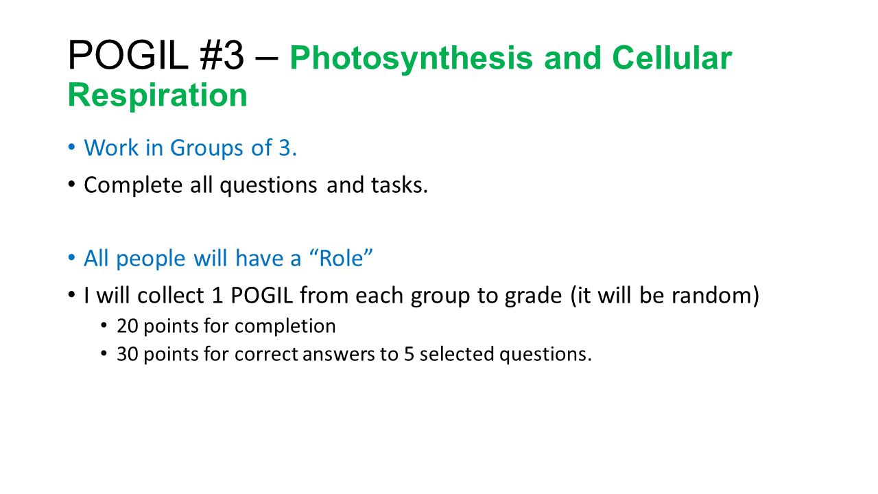Click the 'I will collect 1 POGIL' sentence
Image resolution: width=878 pixels, height=494 pixels.
point(421,296)
